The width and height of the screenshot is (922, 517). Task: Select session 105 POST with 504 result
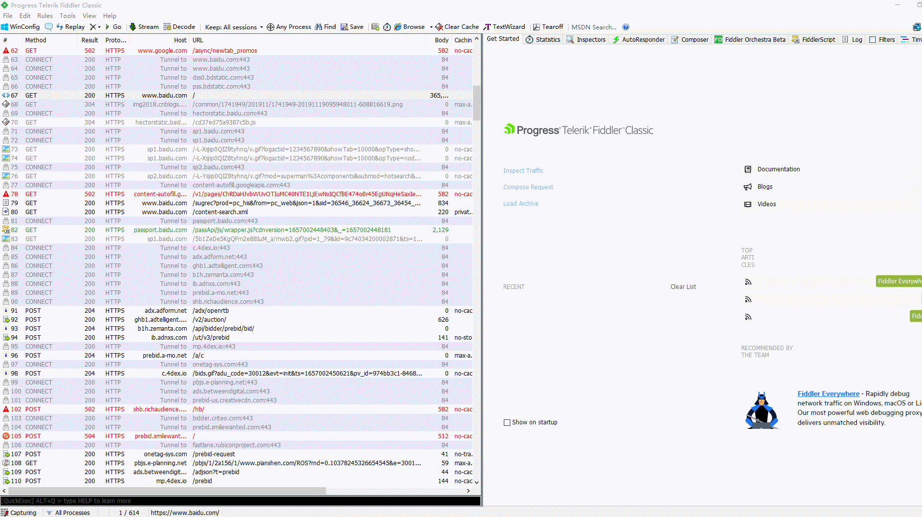[x=236, y=436]
